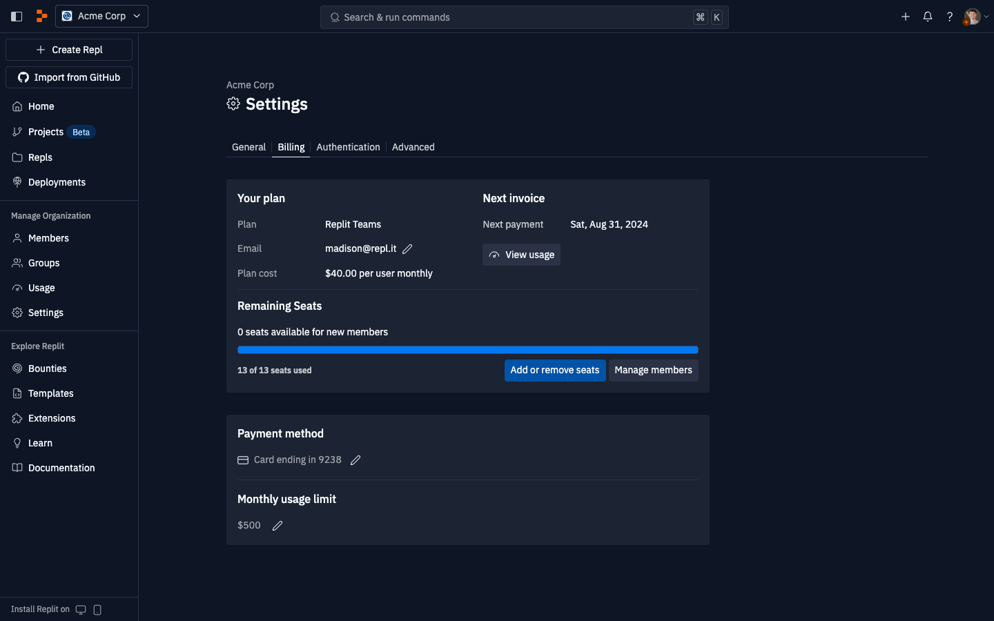Open Repls in sidebar
994x621 pixels.
69,157
